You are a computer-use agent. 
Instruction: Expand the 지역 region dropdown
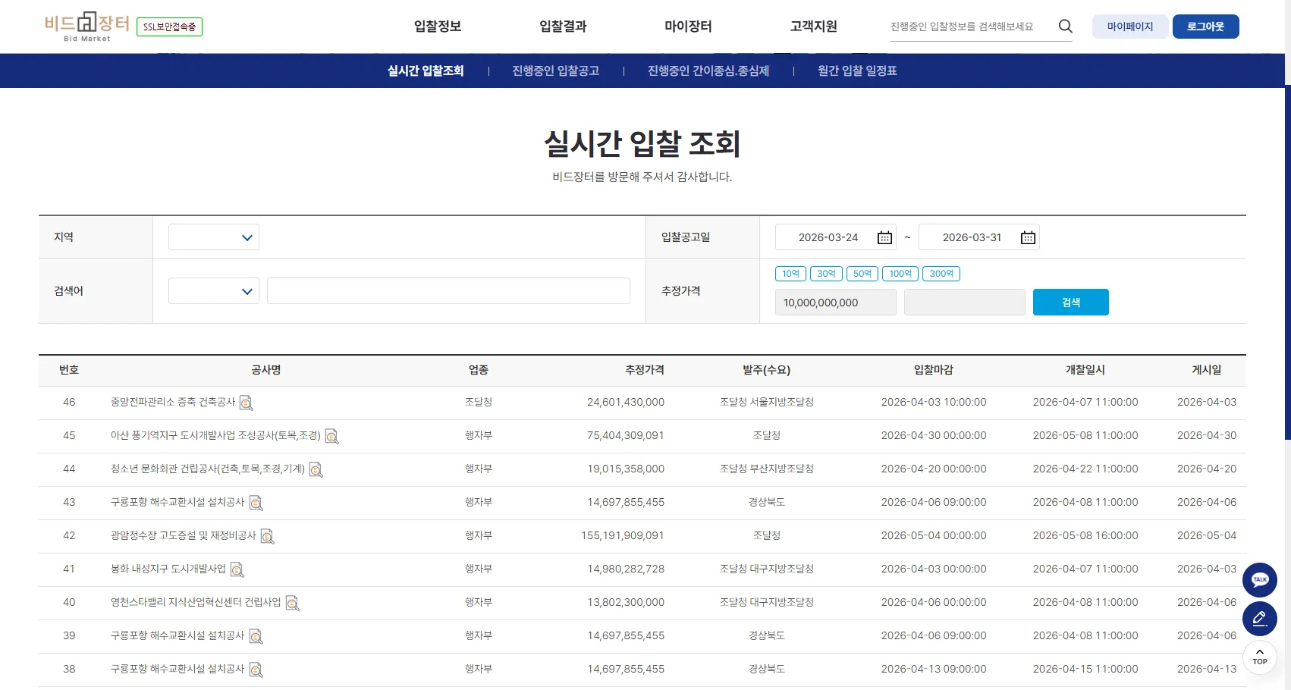214,237
